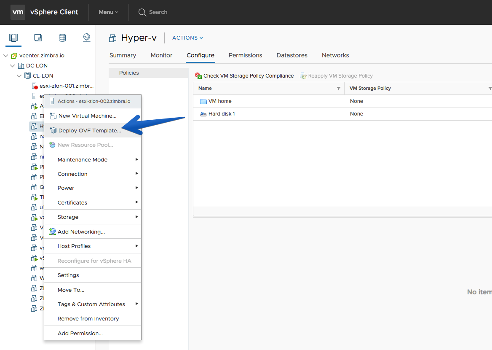This screenshot has height=350, width=492.
Task: Open Settings from the context menu
Action: (x=93, y=275)
